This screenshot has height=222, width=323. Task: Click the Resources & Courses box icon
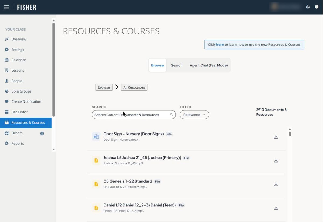click(7, 123)
